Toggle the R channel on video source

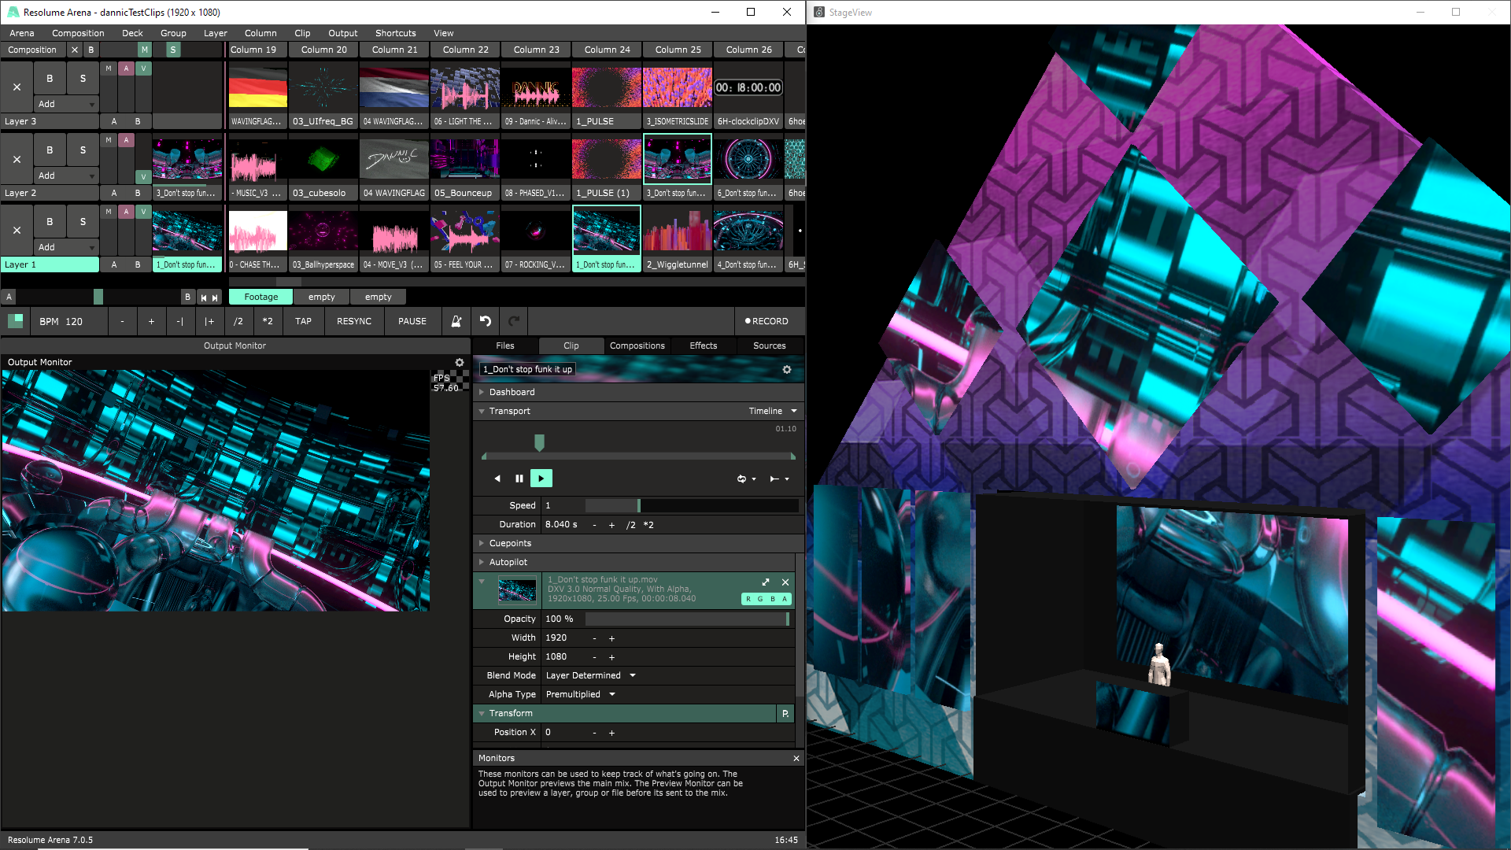[748, 599]
